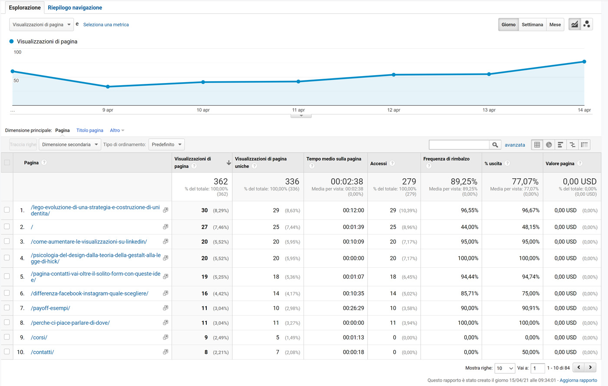Open /contatti/ external link icon

[165, 352]
